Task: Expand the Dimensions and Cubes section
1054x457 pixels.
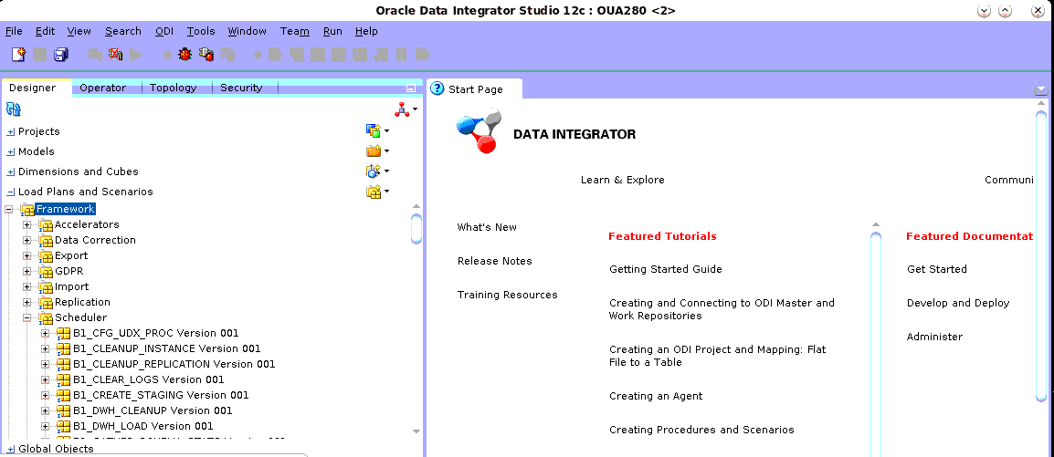Action: click(x=11, y=172)
